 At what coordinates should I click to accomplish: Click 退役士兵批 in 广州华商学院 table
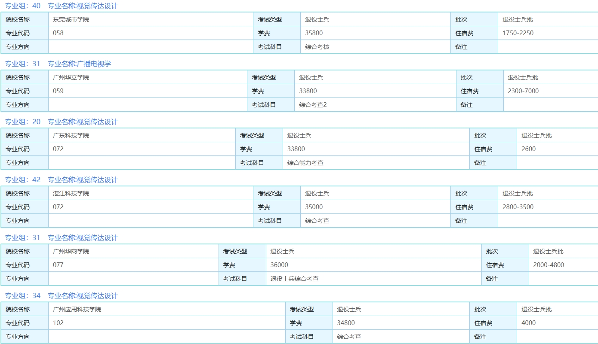pos(548,251)
